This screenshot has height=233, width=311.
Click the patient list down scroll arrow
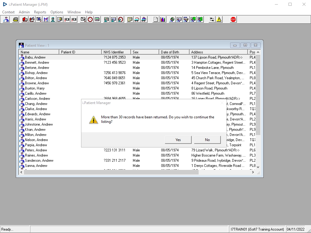(258, 167)
